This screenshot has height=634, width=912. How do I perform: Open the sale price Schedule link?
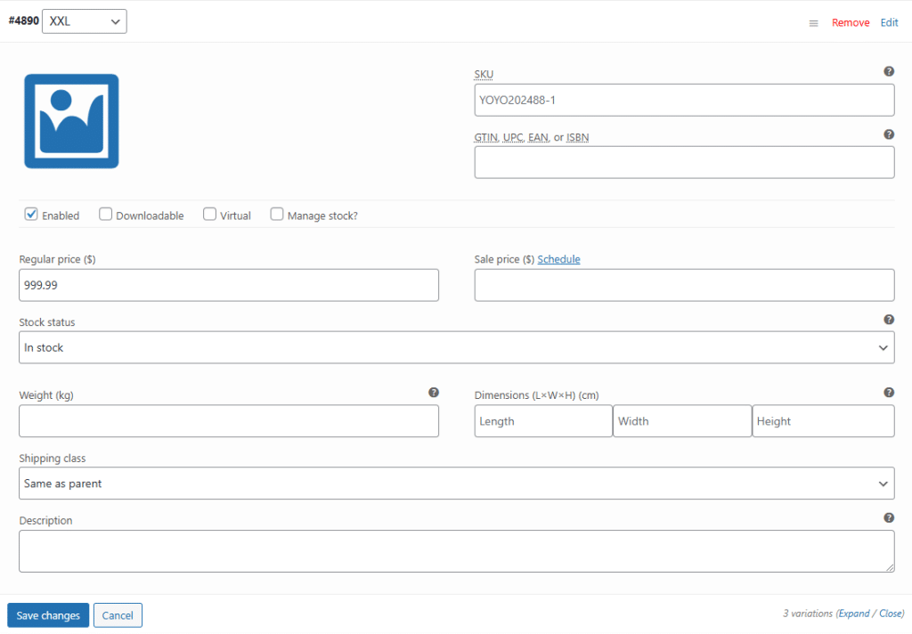[x=558, y=259]
